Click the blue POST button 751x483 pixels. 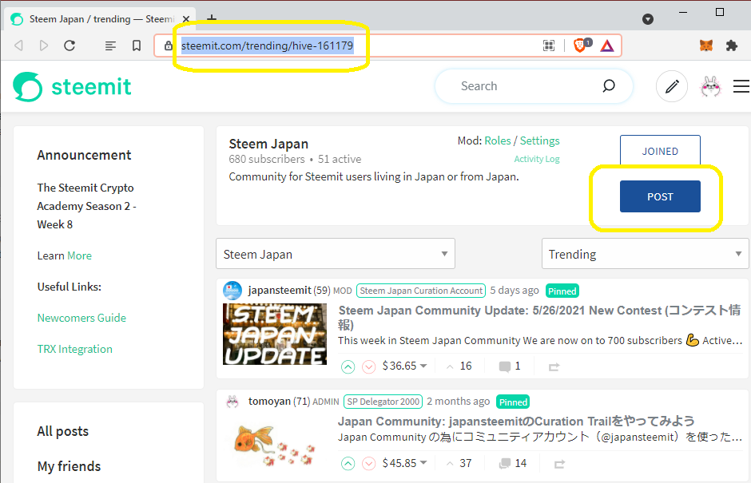[660, 196]
